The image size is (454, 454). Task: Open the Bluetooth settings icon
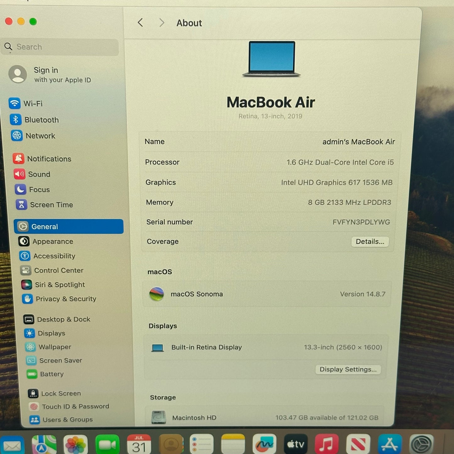(x=16, y=119)
